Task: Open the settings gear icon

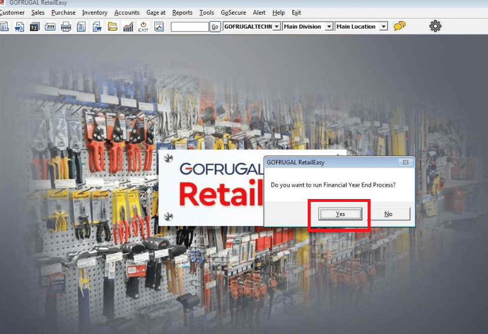Action: point(435,26)
